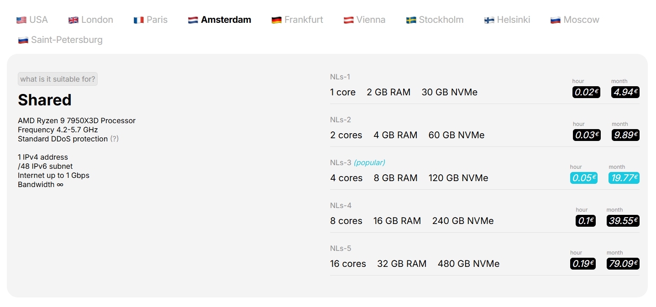Select the Amsterdam location tab
Viewport: 656px width, 307px height.
pyautogui.click(x=220, y=20)
